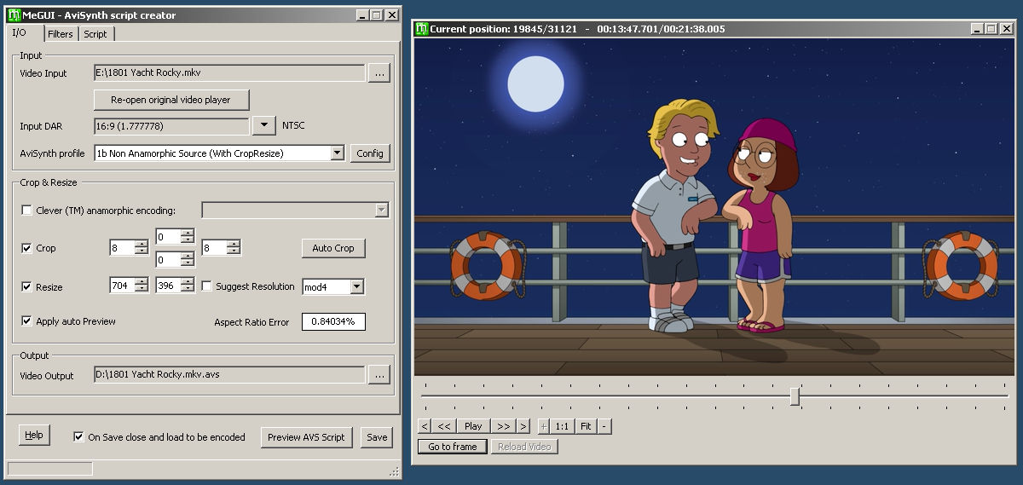Viewport: 1023px width, 485px height.
Task: Open the Help button
Action: pyautogui.click(x=34, y=435)
